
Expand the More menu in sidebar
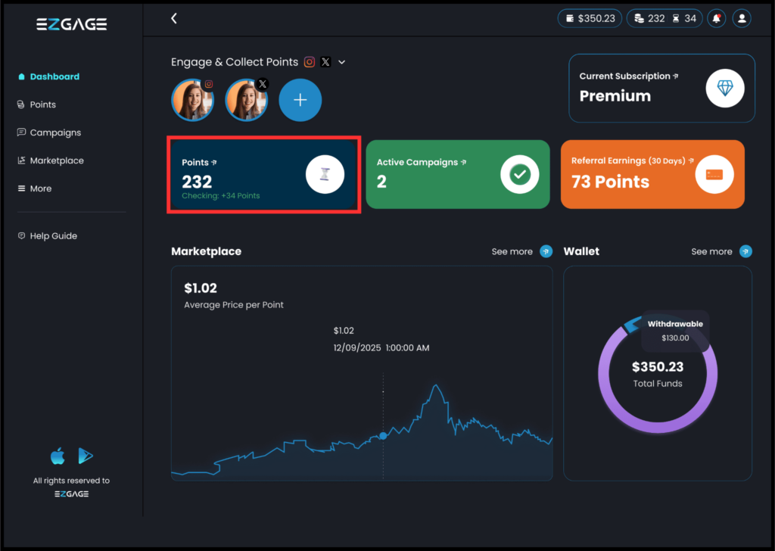[40, 188]
